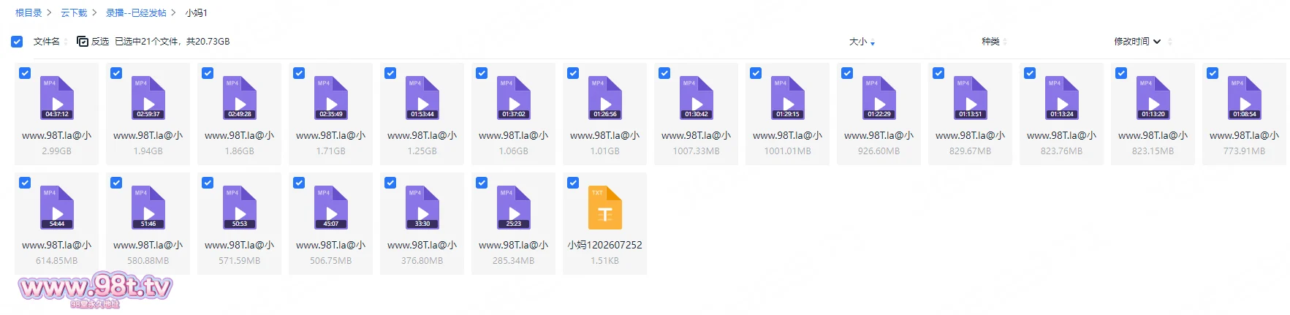Open the TXT file icon 小妈1202607252
Image resolution: width=1290 pixels, height=315 pixels.
coord(605,208)
